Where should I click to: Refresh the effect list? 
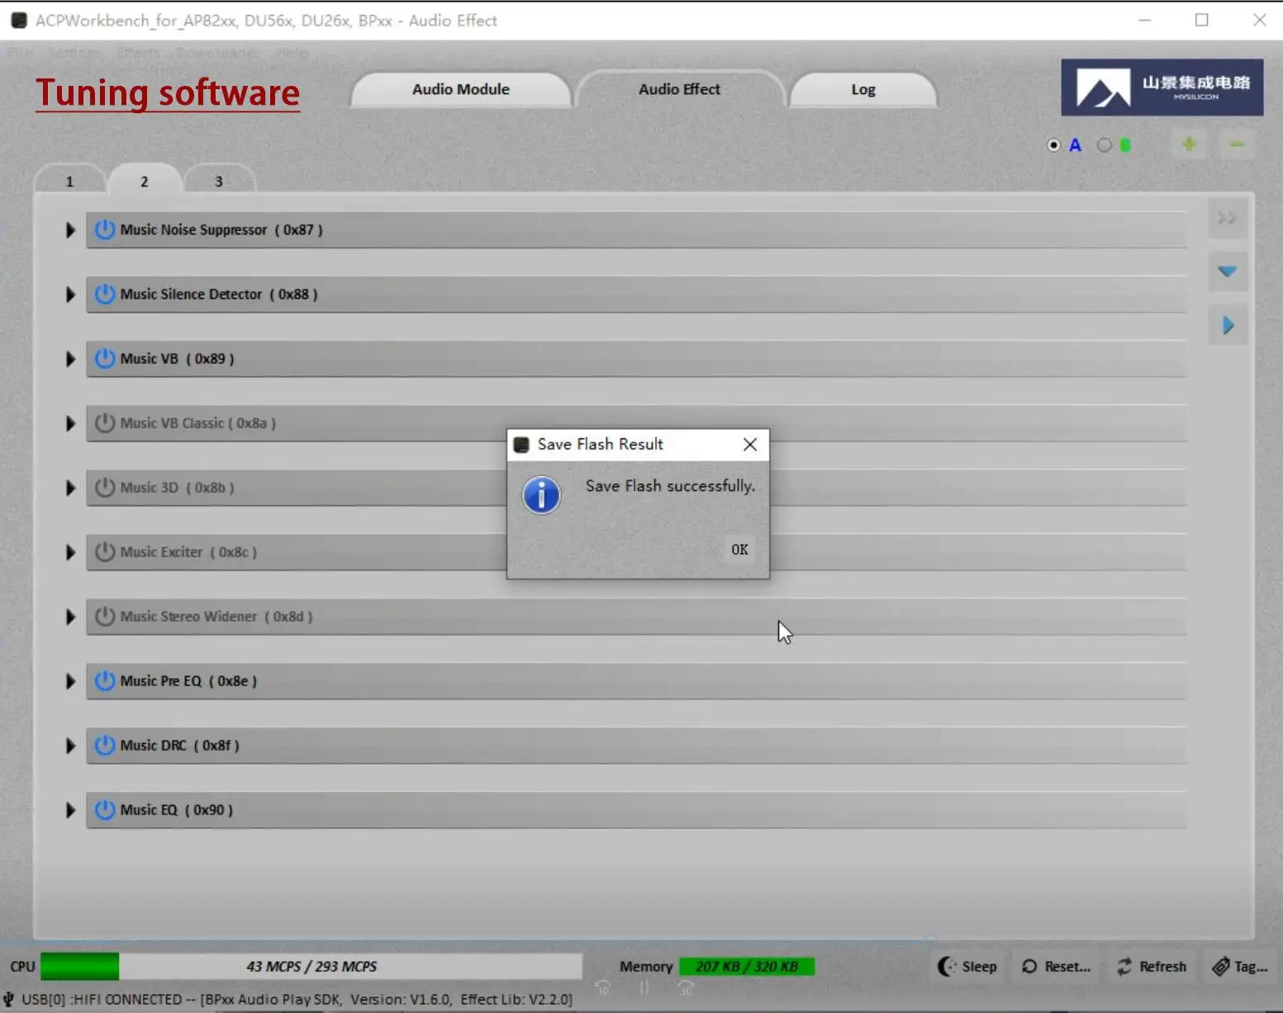click(1152, 966)
